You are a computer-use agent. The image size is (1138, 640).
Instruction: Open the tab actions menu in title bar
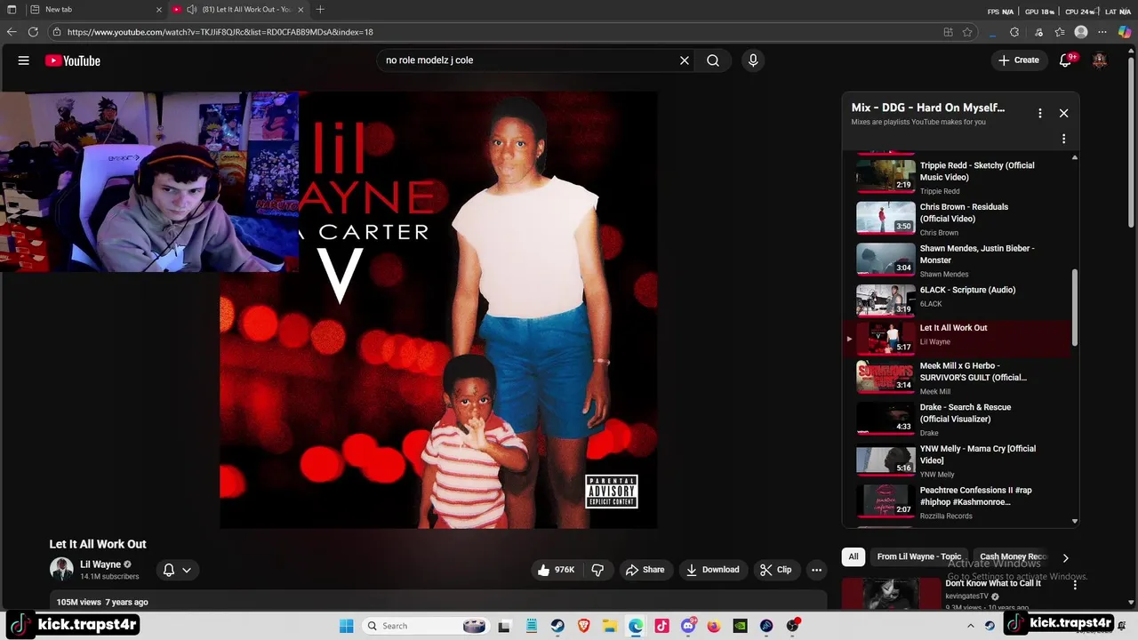click(12, 10)
